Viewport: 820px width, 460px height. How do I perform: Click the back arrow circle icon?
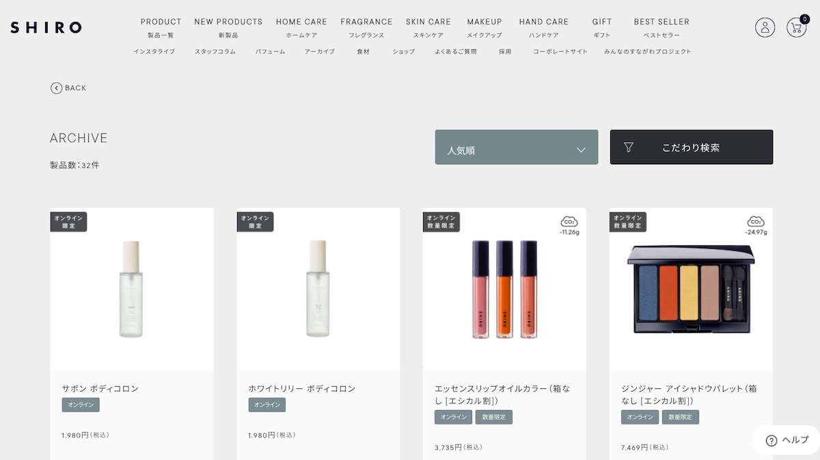click(56, 87)
